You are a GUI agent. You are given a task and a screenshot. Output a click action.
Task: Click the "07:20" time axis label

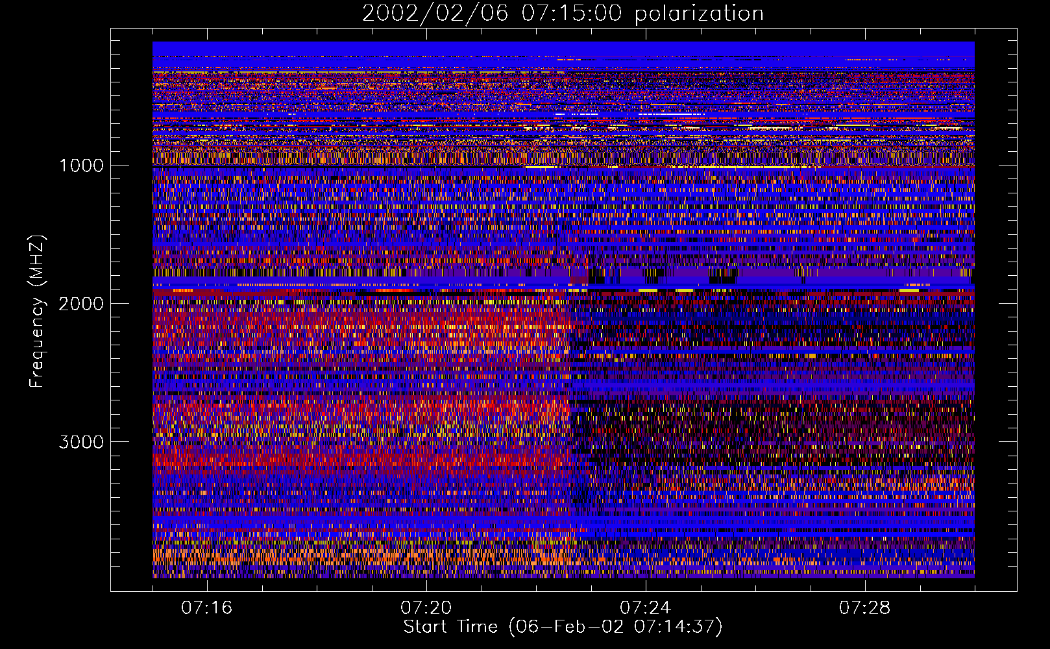coord(426,608)
